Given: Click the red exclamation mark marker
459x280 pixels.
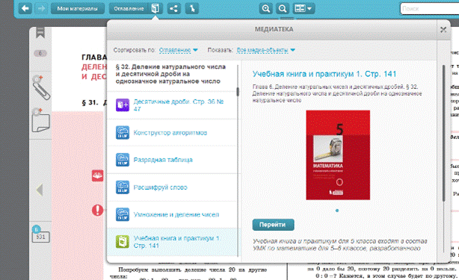Looking at the screenshot, I should [x=97, y=210].
